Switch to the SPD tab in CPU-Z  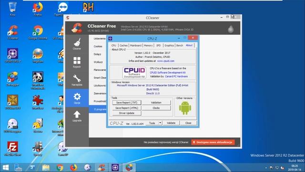pos(159,45)
